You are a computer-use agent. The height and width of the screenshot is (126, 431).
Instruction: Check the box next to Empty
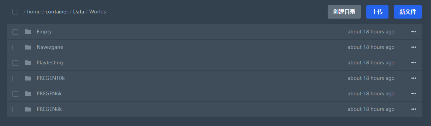tap(15, 32)
